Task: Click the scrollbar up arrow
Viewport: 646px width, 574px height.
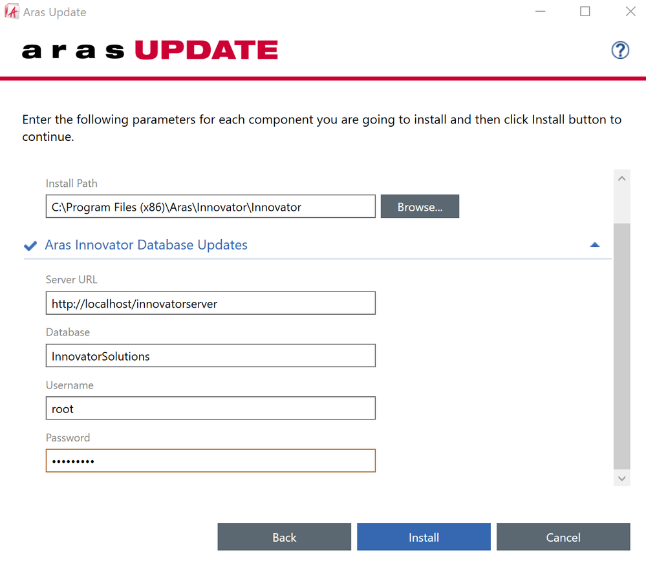Action: click(x=621, y=178)
